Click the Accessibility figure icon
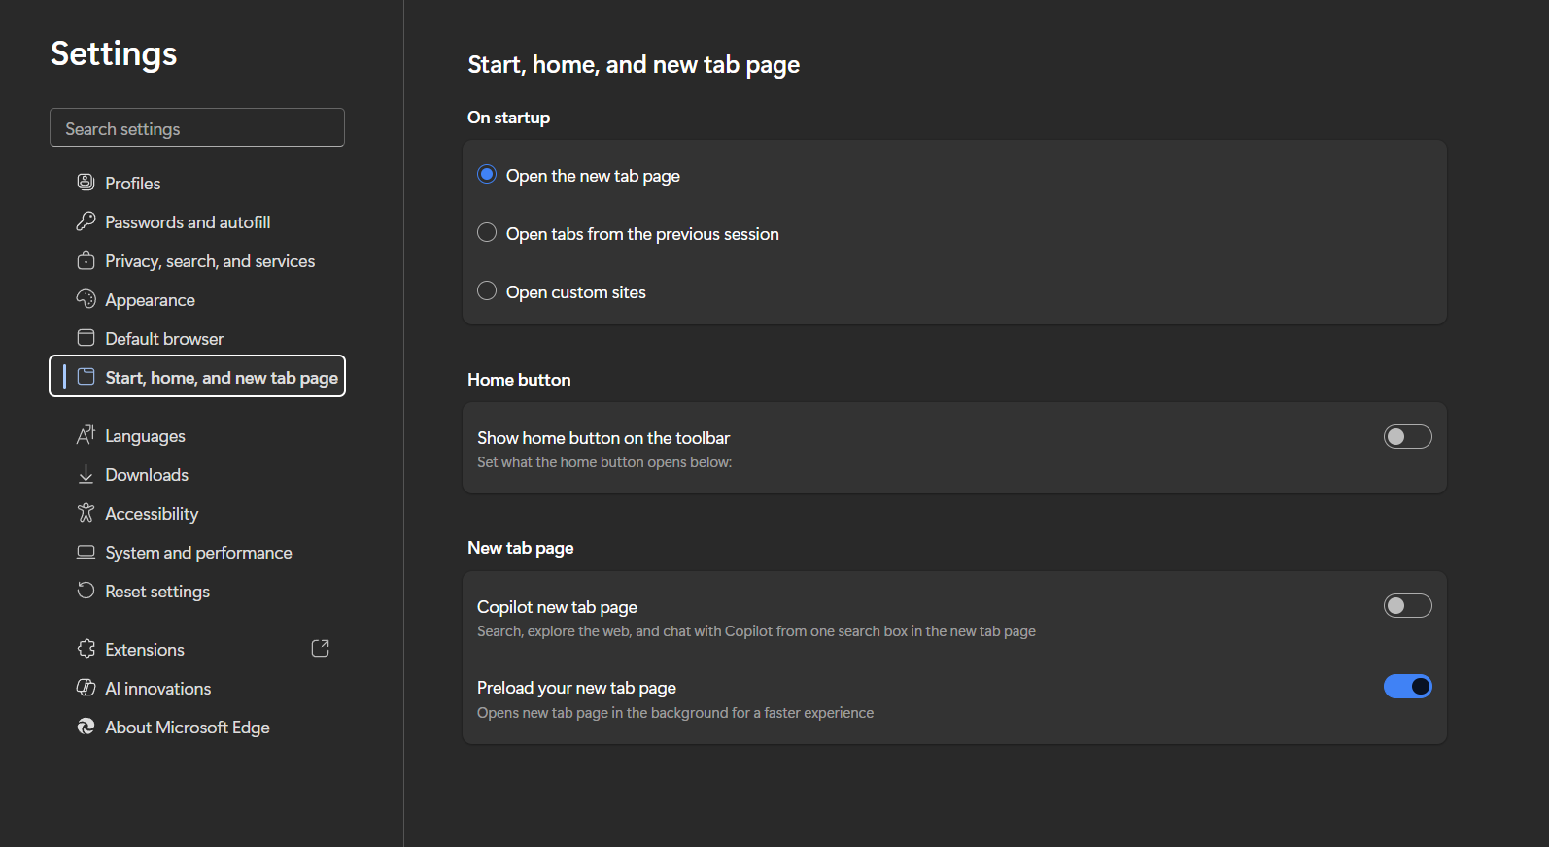Screen dimensions: 1549x847 (86, 513)
